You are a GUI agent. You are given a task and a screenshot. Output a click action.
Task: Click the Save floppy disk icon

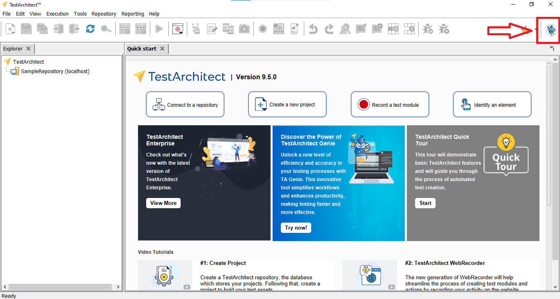tap(26, 29)
